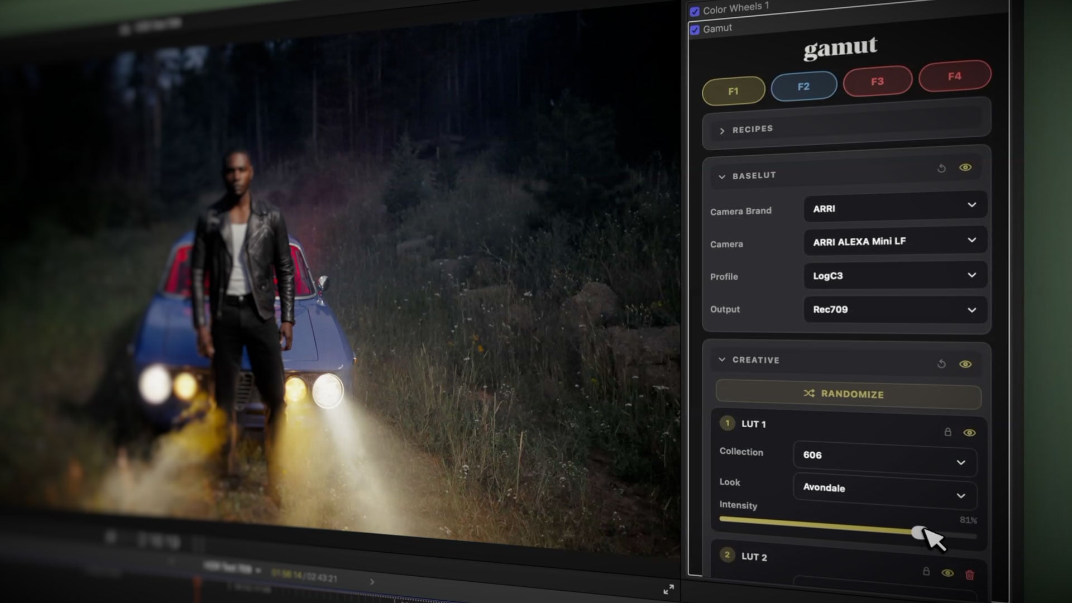The height and width of the screenshot is (603, 1072).
Task: Select the F3 preset button
Action: click(877, 82)
